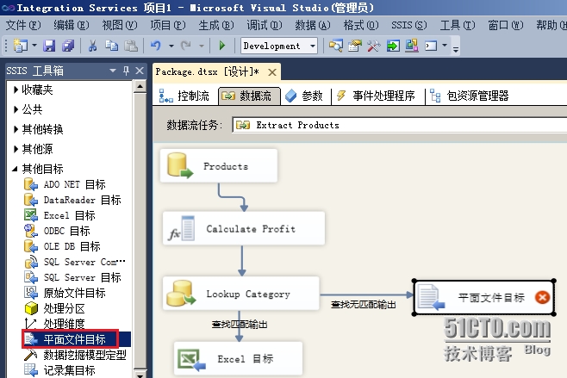Open the 调试(D) menu
This screenshot has width=567, height=378.
(265, 25)
